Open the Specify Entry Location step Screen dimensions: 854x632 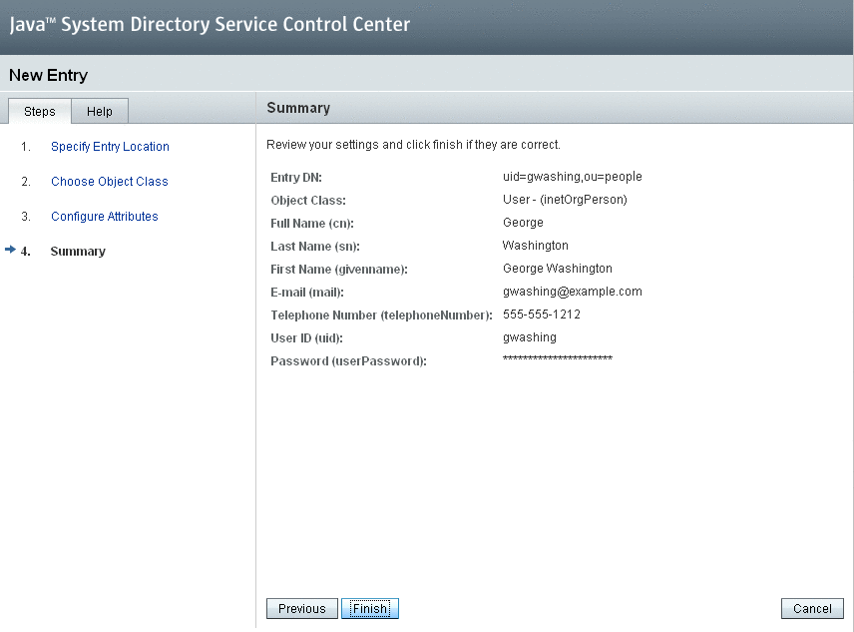coord(110,147)
